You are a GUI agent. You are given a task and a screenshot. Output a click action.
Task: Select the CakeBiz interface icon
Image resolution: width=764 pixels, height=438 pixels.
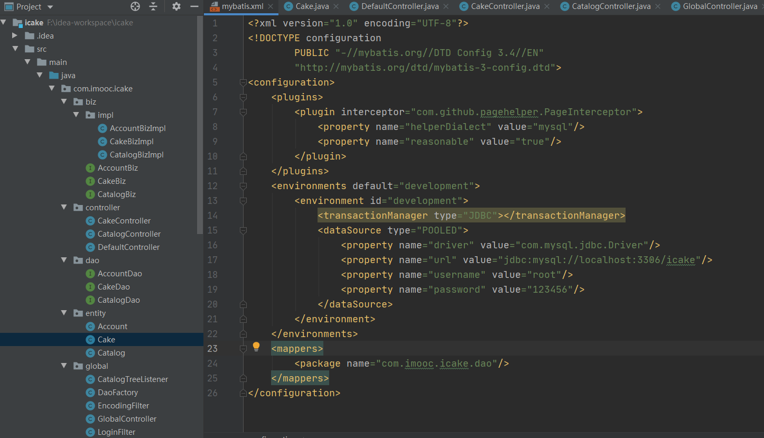(90, 181)
